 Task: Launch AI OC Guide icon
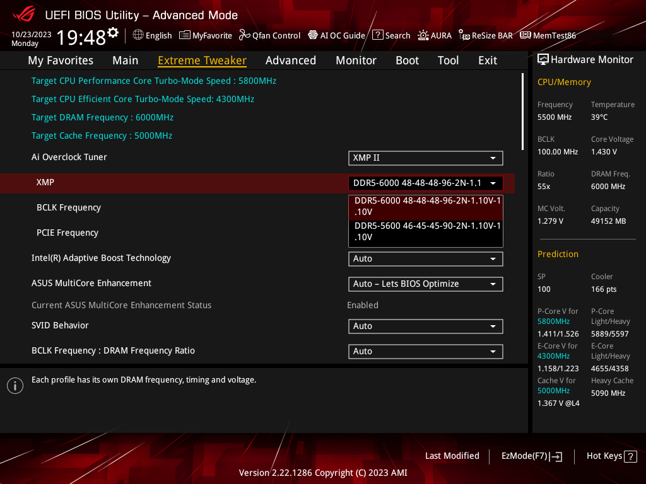[313, 35]
